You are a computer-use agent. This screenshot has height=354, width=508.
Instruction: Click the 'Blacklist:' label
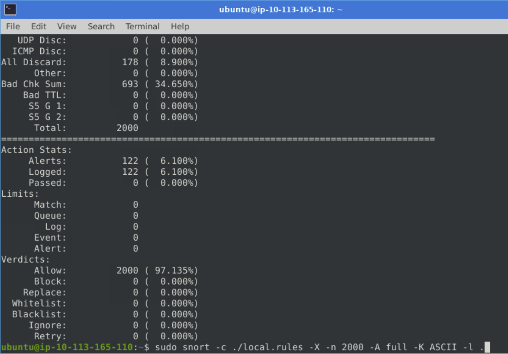(39, 314)
